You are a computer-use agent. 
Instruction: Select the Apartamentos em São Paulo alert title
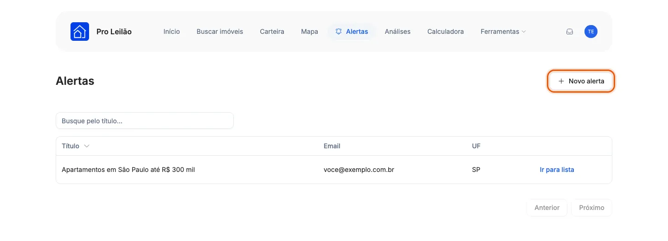click(x=128, y=170)
